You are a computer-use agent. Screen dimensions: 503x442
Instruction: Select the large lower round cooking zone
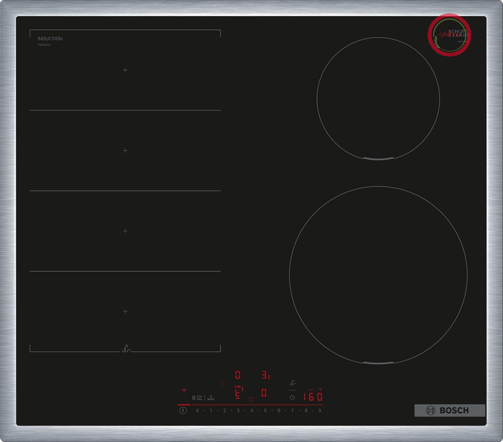tap(378, 275)
